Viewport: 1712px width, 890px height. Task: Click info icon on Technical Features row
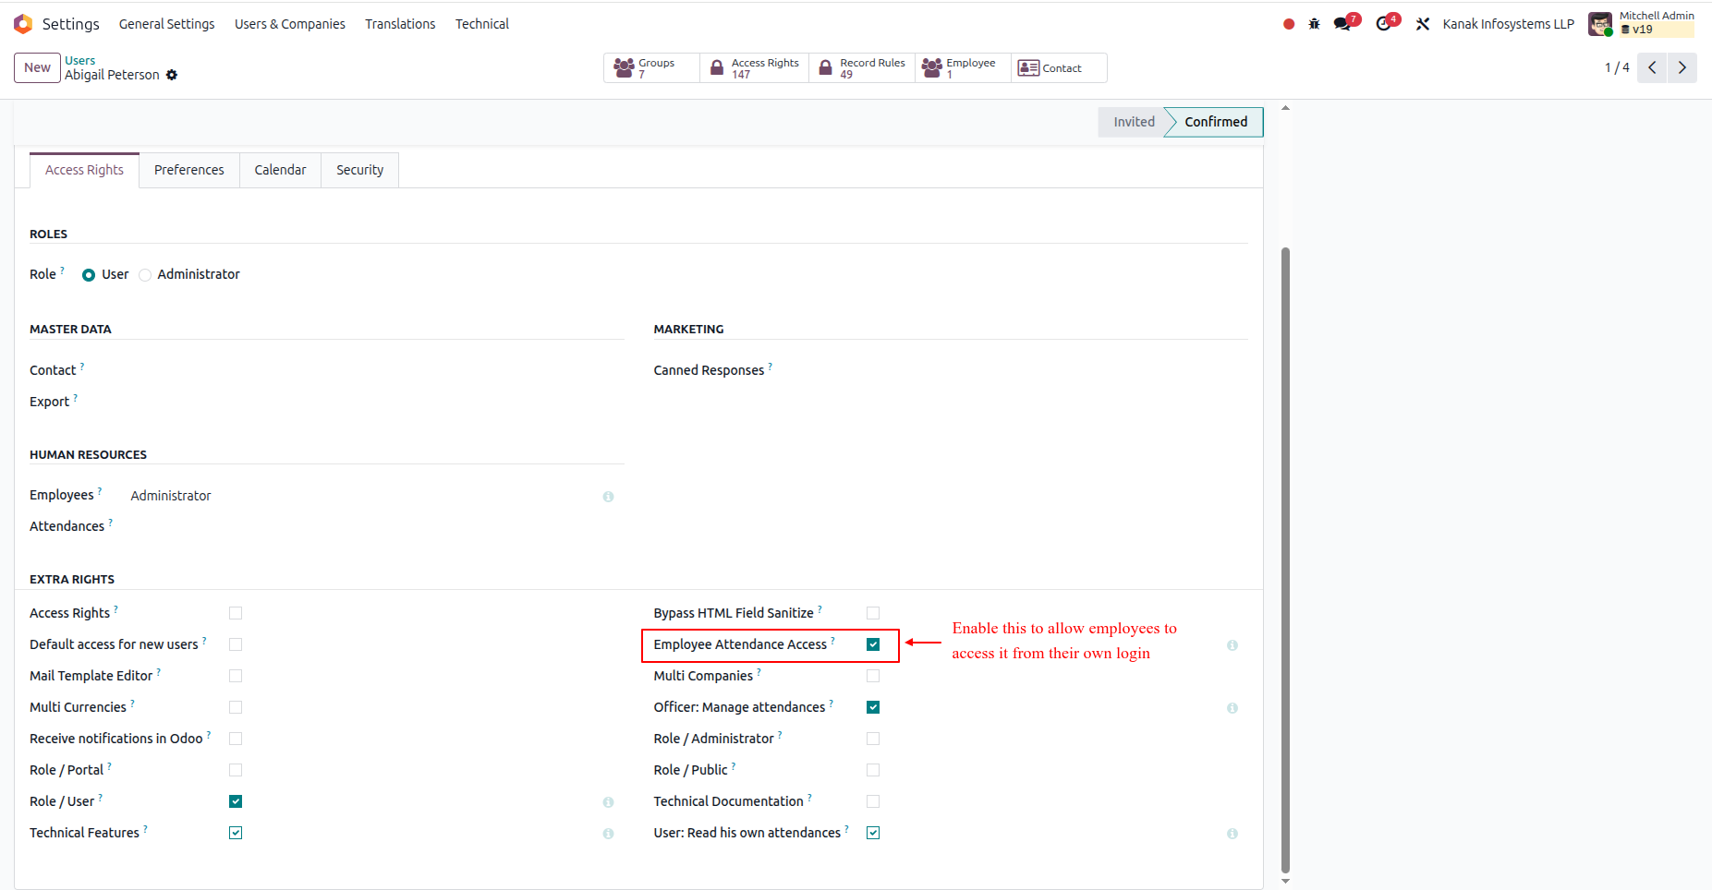(608, 834)
